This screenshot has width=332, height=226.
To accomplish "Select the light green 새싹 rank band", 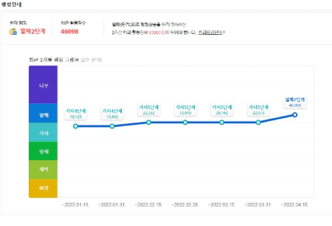I will [43, 170].
